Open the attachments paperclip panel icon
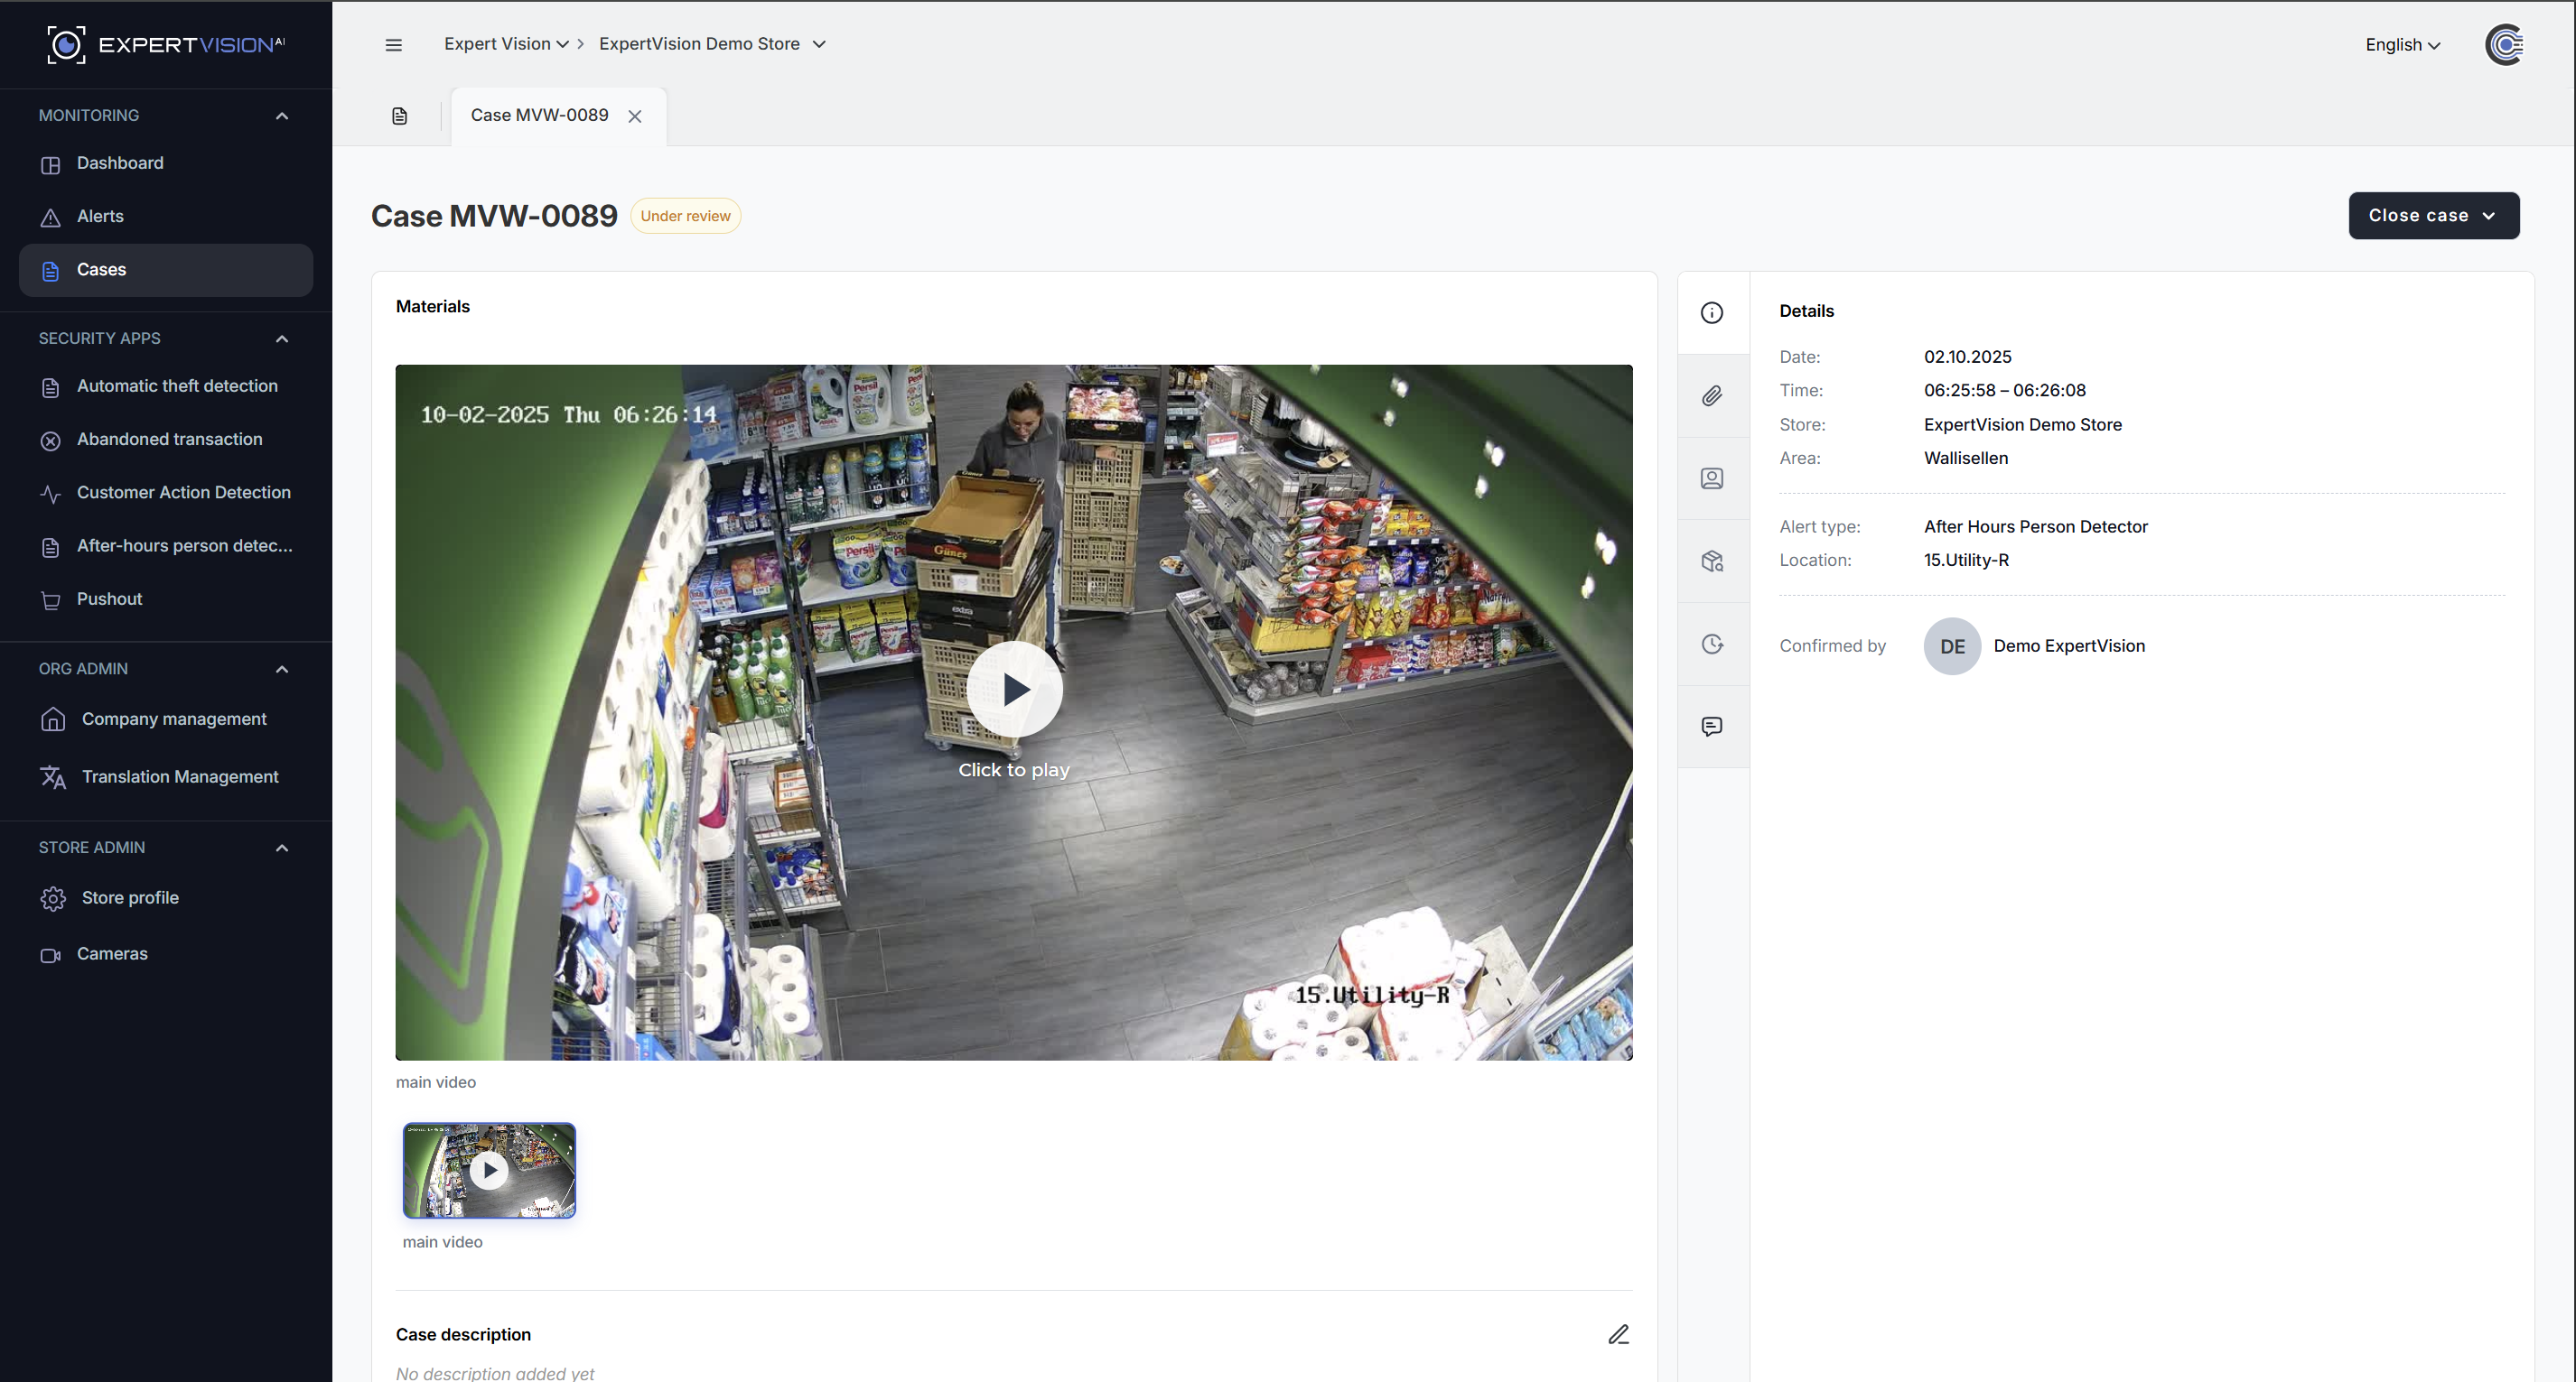This screenshot has width=2576, height=1382. (1712, 395)
